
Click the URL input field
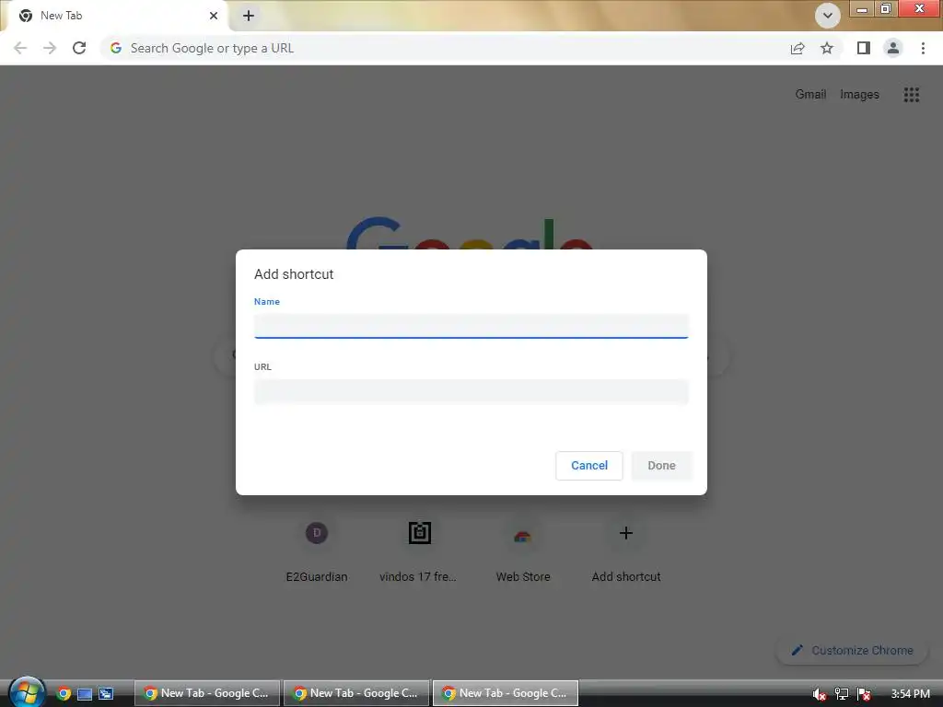point(471,391)
